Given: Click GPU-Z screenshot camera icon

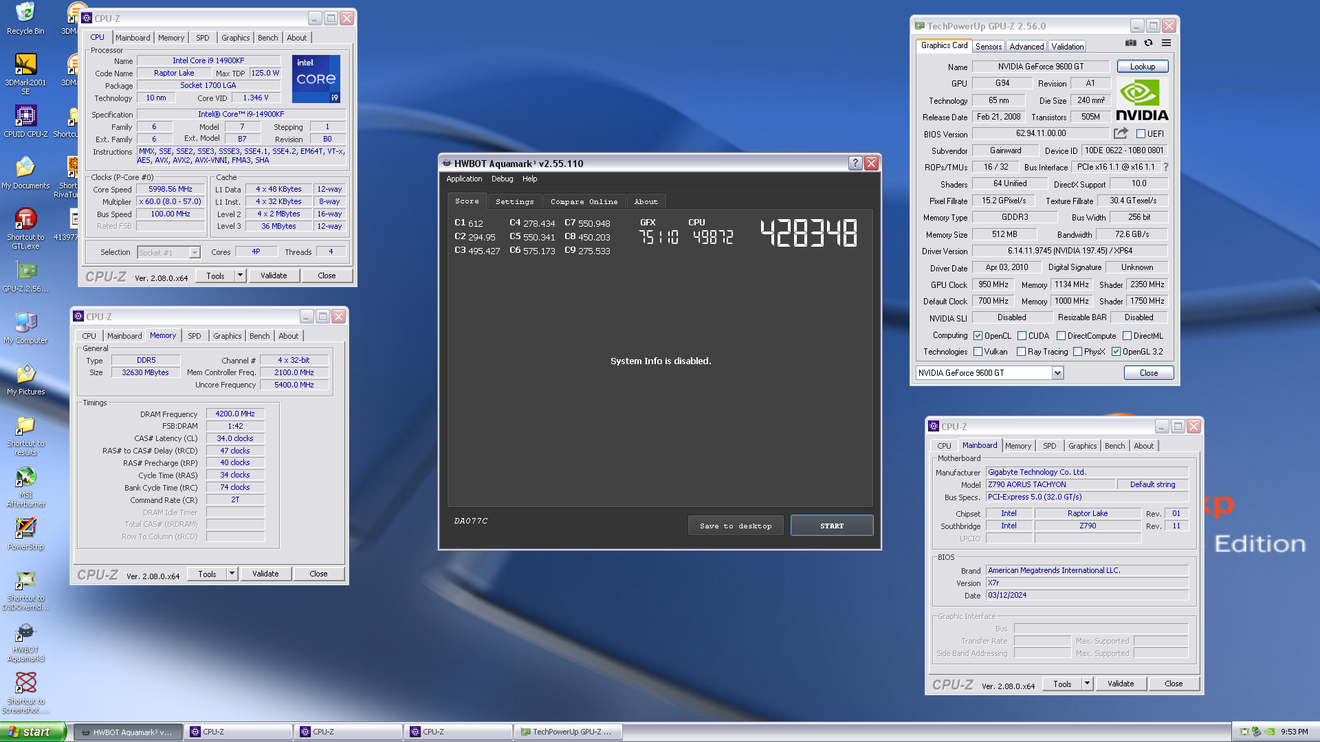Looking at the screenshot, I should (x=1131, y=43).
